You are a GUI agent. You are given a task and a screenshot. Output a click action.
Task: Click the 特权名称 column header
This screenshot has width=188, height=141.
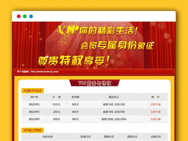point(47,137)
